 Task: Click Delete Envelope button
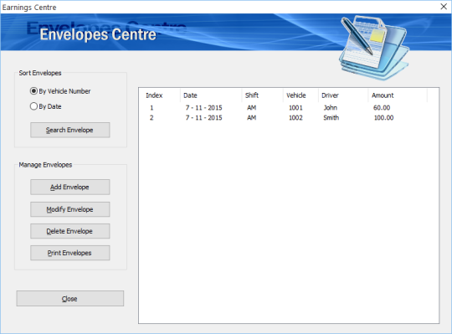pos(69,231)
